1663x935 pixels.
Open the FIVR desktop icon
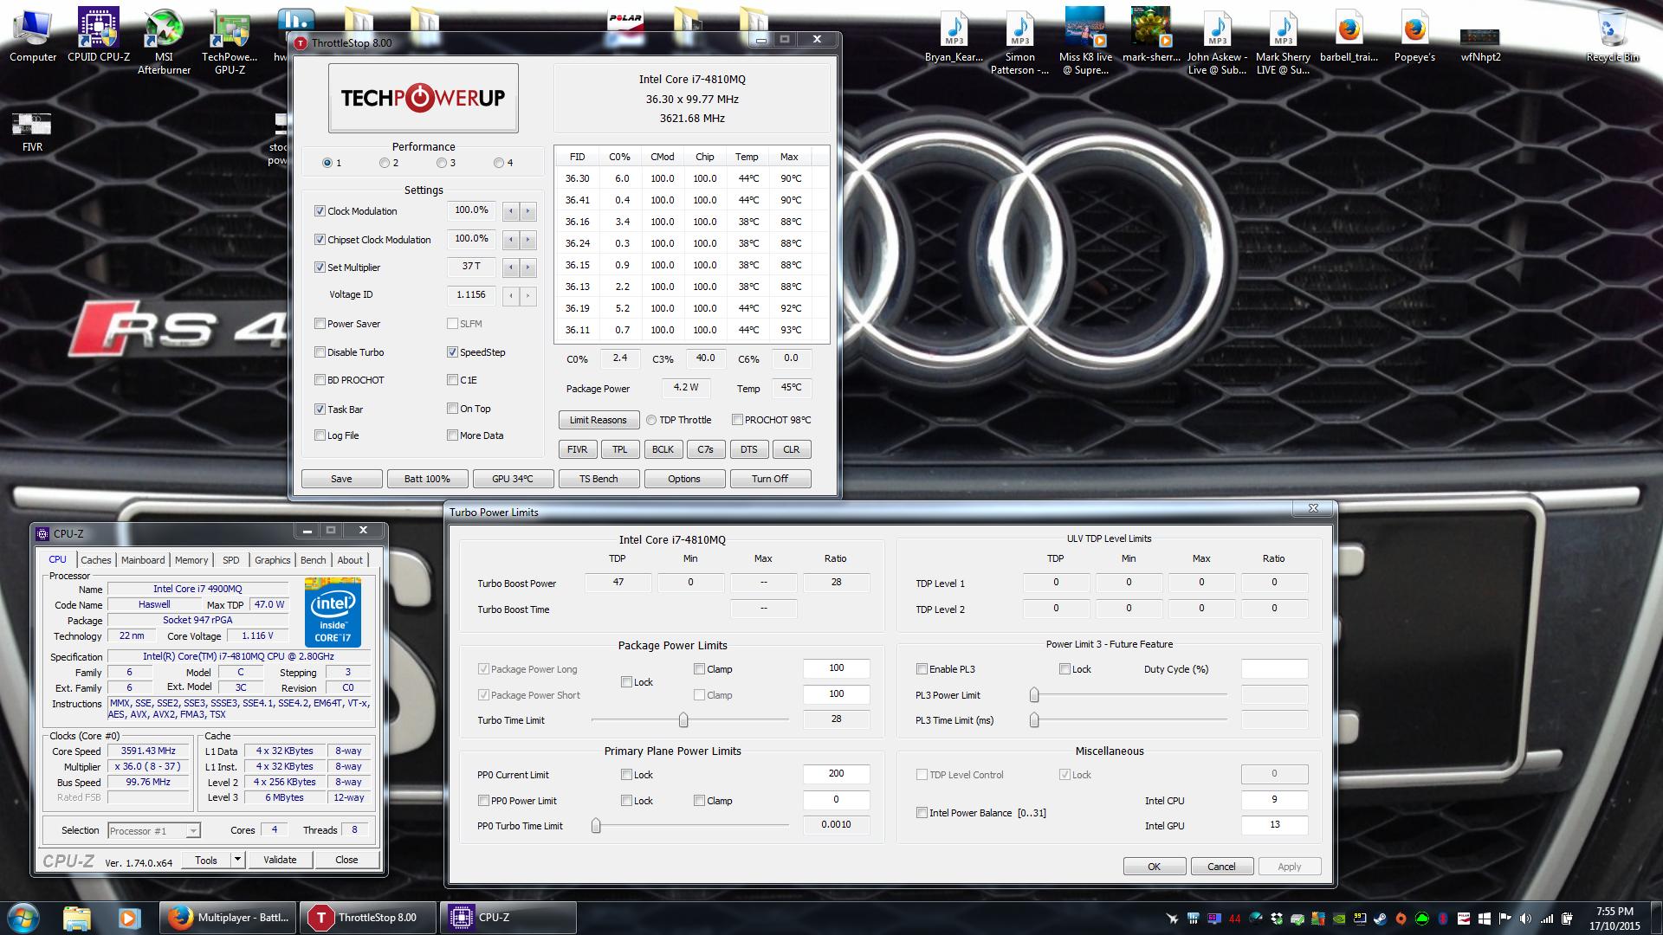click(x=32, y=132)
